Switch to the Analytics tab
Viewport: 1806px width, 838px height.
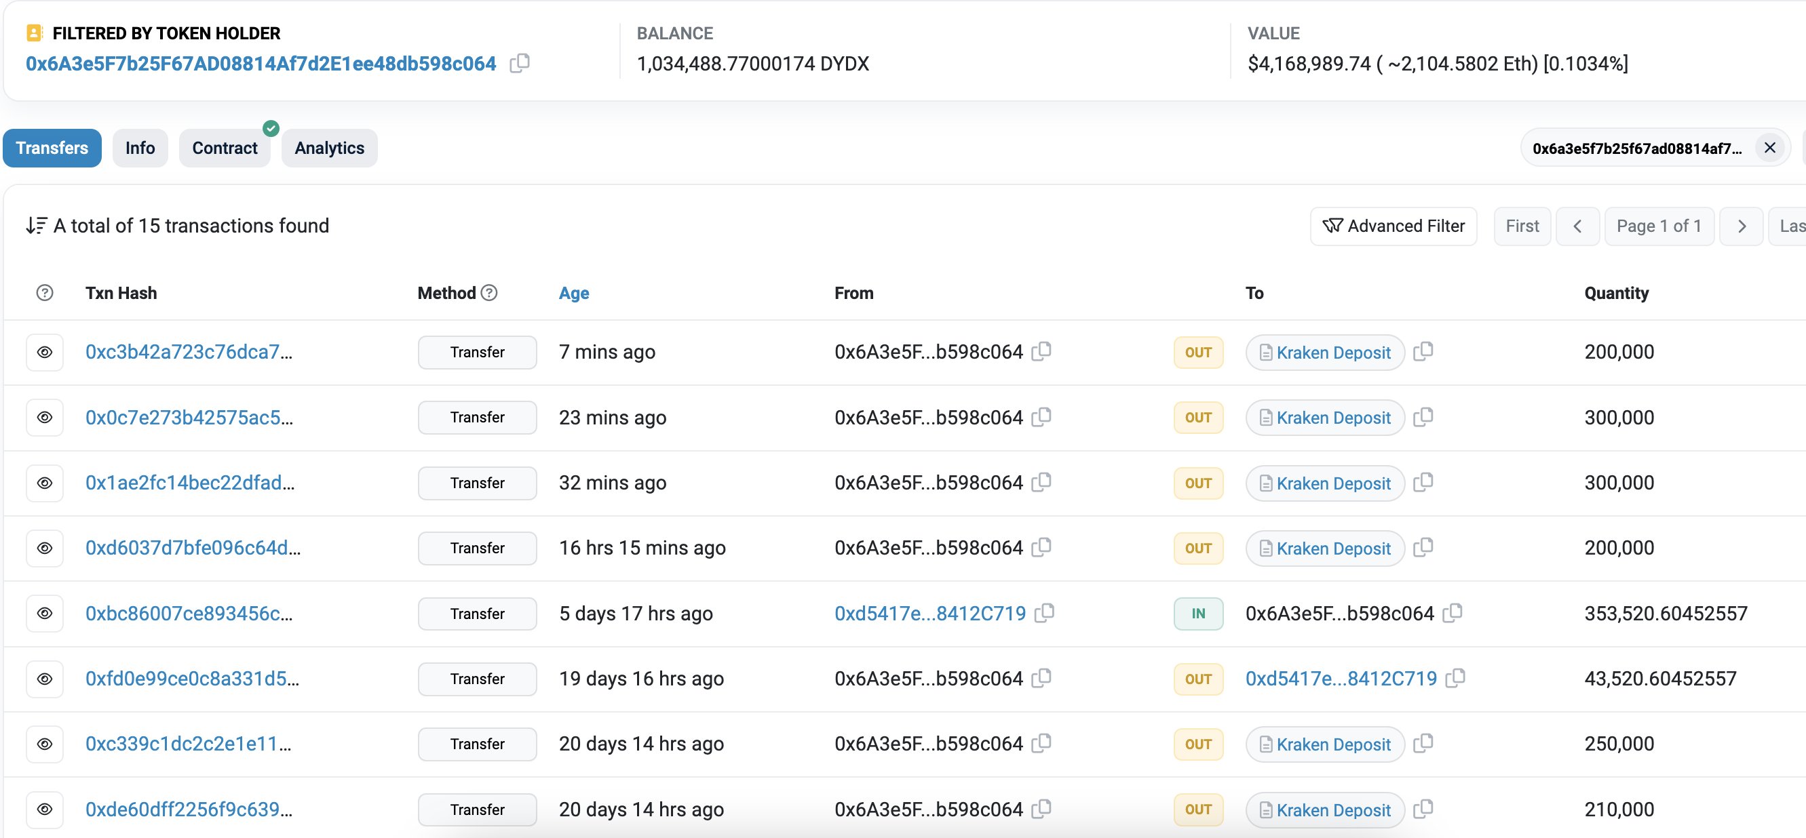(x=330, y=148)
